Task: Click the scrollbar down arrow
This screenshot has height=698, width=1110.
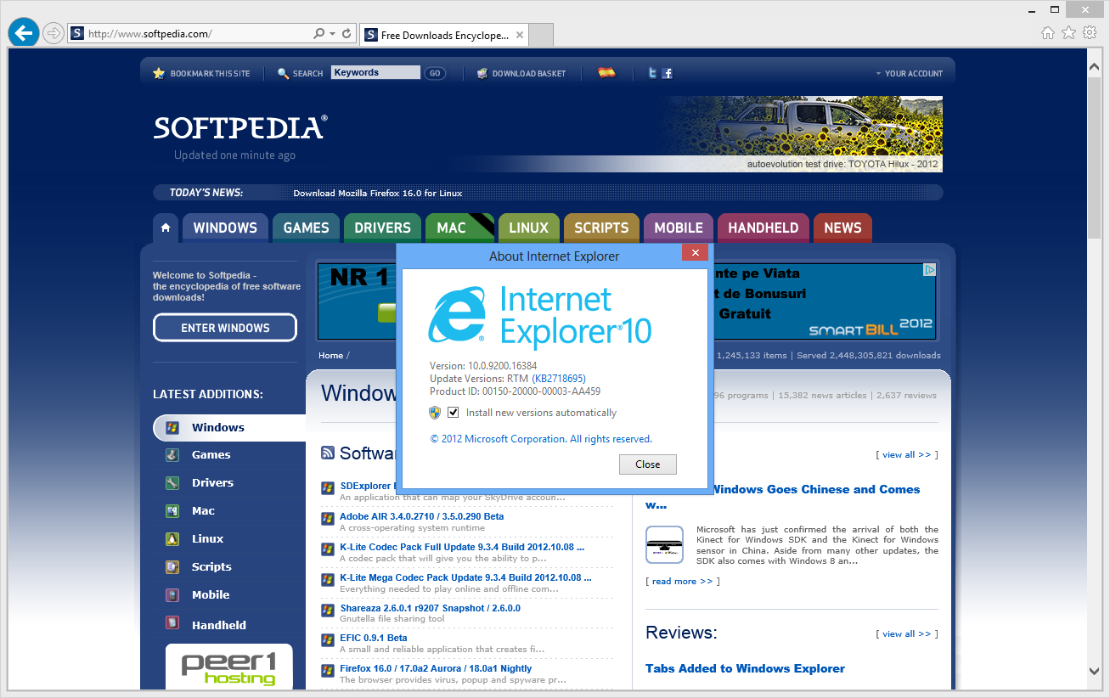Action: click(1095, 672)
